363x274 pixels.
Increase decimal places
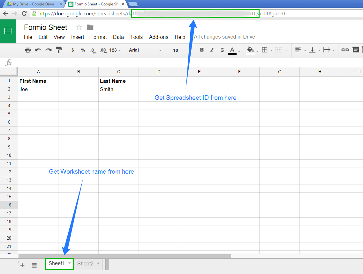click(x=103, y=51)
